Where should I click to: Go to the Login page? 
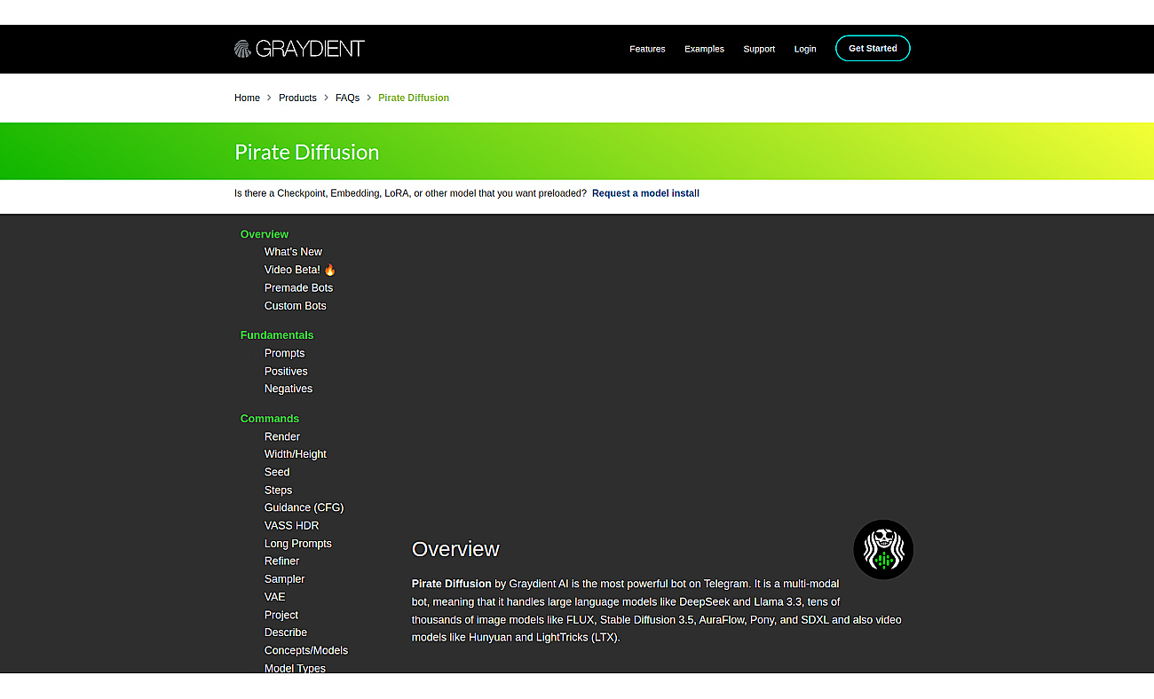(805, 49)
